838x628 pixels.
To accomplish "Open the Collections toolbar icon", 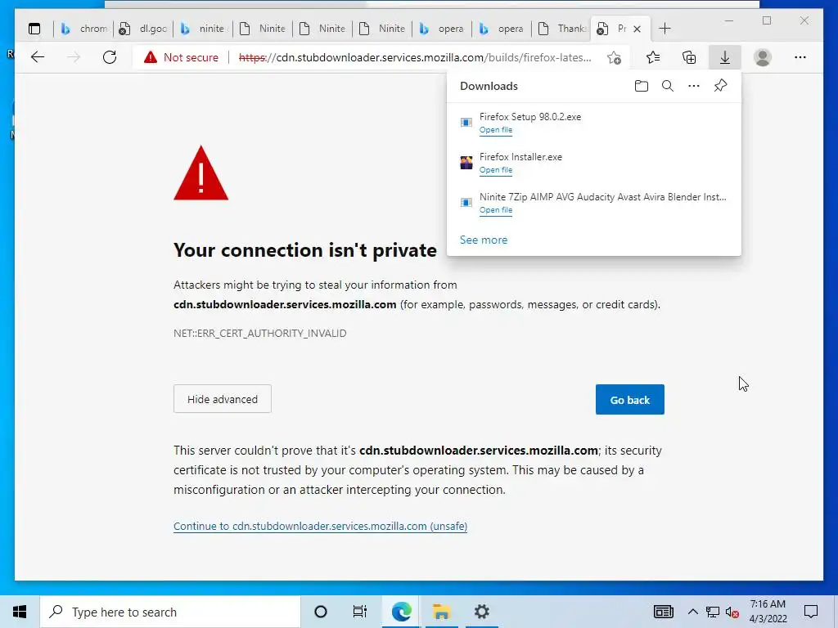I will 689,57.
